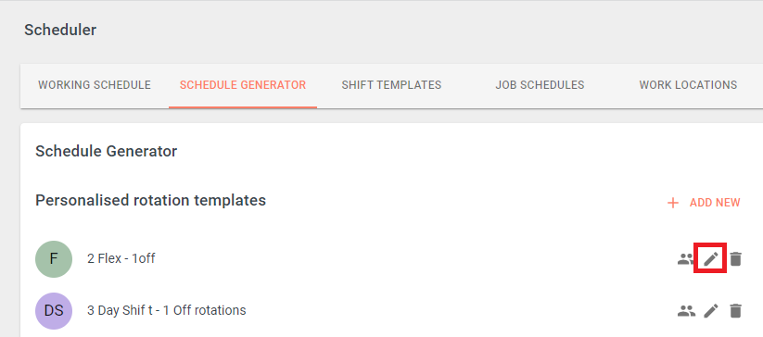Delete the 2 Flex - 1off template

pos(736,259)
